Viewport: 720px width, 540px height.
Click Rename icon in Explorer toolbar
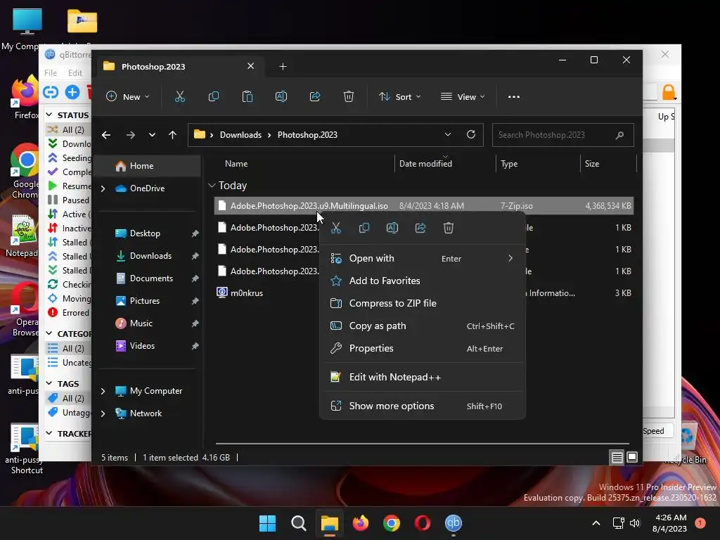281,96
